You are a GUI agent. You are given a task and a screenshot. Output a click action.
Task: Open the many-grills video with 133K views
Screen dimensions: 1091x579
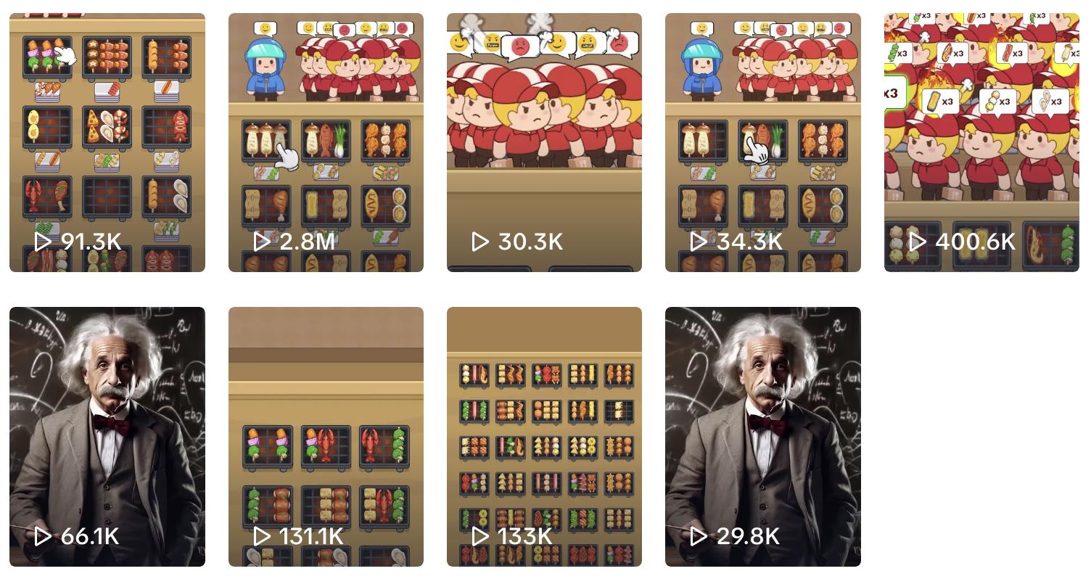544,437
